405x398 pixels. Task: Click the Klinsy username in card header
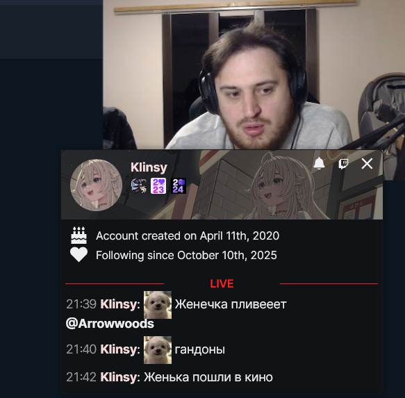[x=149, y=167]
